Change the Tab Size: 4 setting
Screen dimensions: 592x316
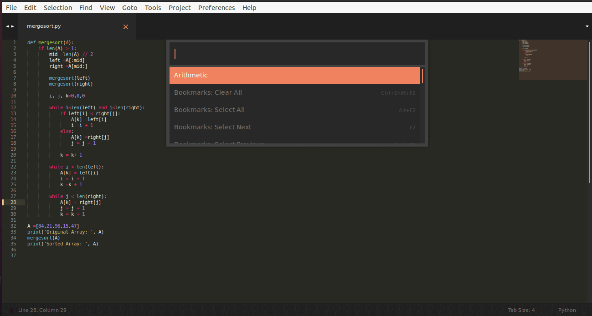[521, 310]
